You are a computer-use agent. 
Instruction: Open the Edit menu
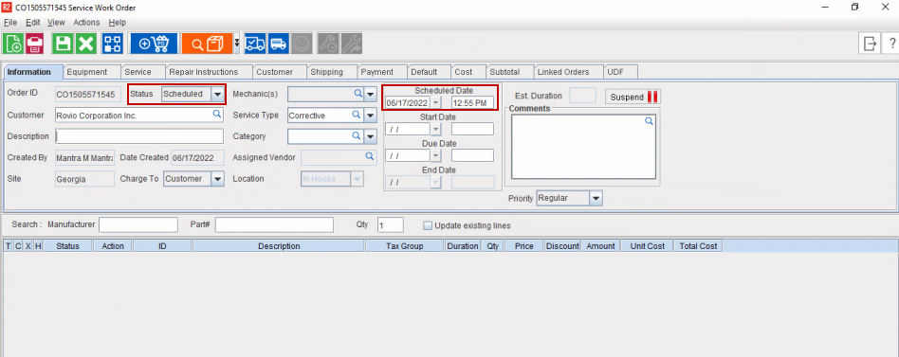click(x=32, y=23)
